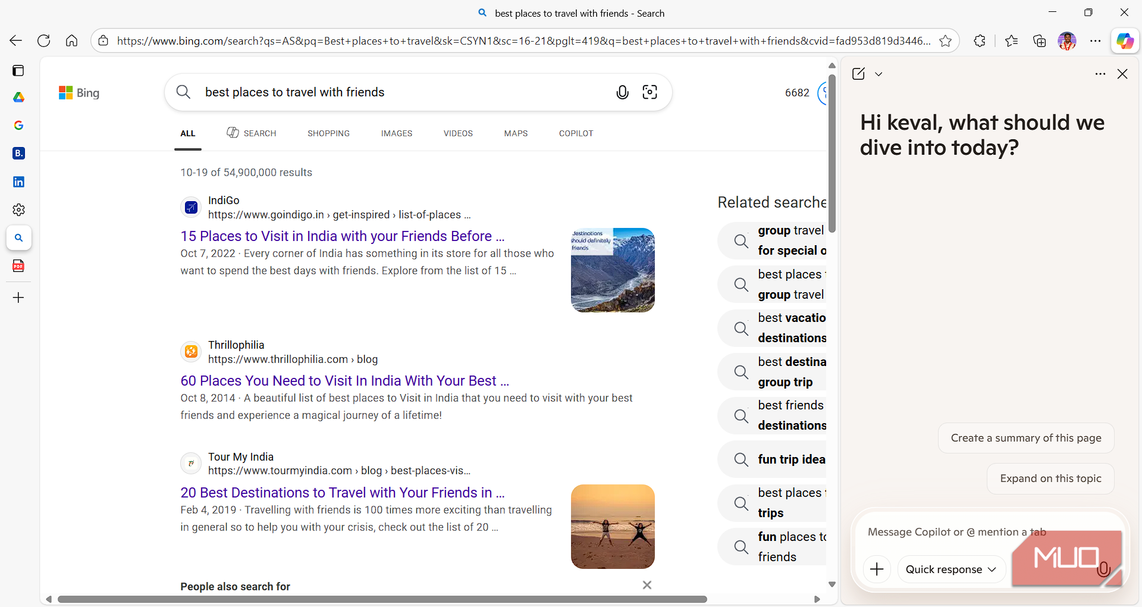
Task: Click Expand on this topic suggestion
Action: pyautogui.click(x=1050, y=478)
